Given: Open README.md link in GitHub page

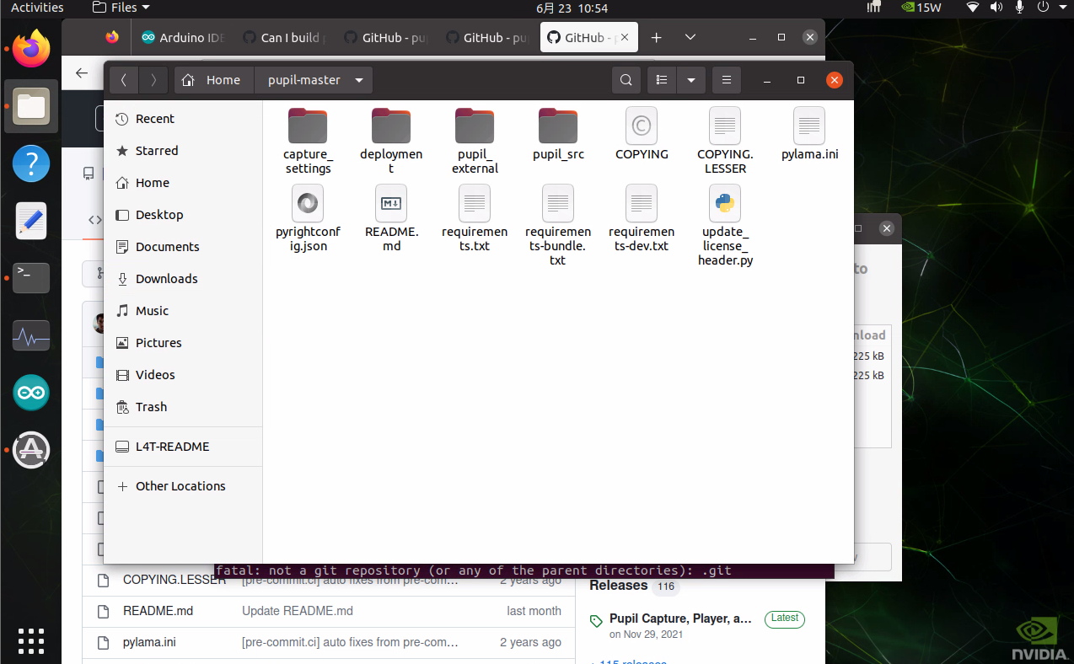Looking at the screenshot, I should tap(158, 611).
